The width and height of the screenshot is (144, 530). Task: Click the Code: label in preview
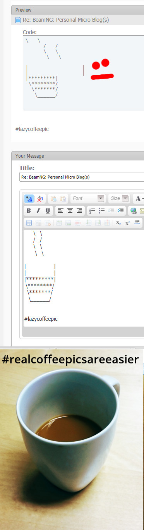[x=30, y=32]
